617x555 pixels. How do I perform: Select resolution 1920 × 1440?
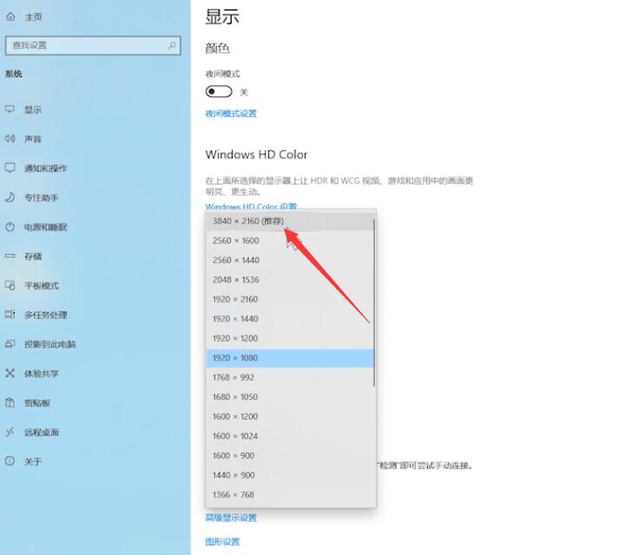click(290, 319)
